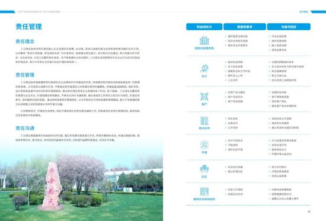Screen dimensions: 326x221
Task: Click the blue bar at top-left corner
Action: coord(8,12)
